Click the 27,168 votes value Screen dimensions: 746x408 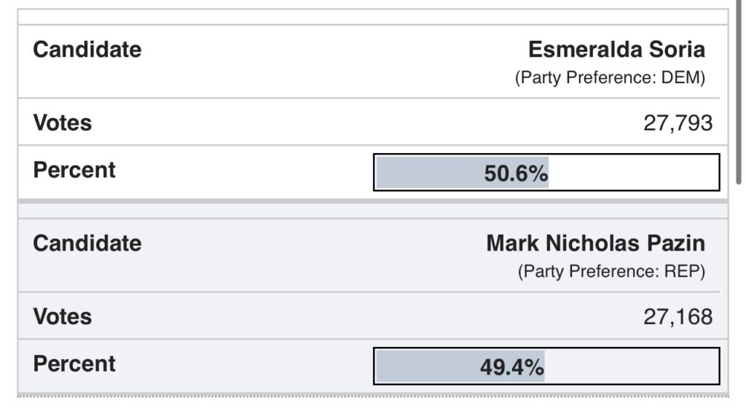click(x=678, y=317)
